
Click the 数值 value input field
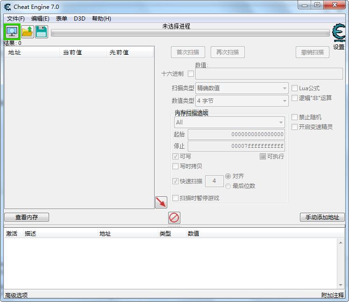269,74
